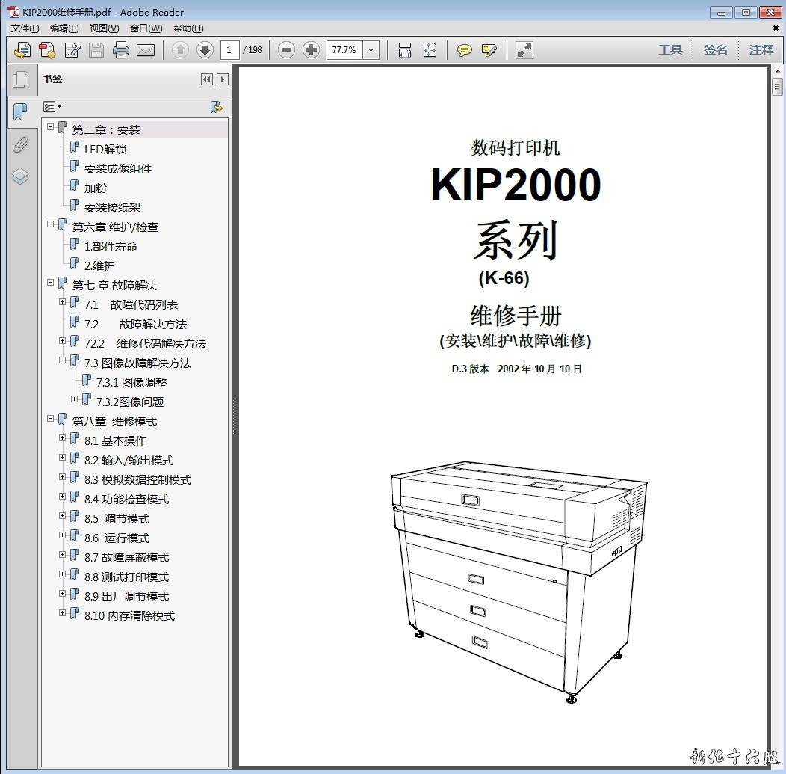Viewport: 786px width, 774px height.
Task: Switch to read mode view icon
Action: pyautogui.click(x=524, y=49)
